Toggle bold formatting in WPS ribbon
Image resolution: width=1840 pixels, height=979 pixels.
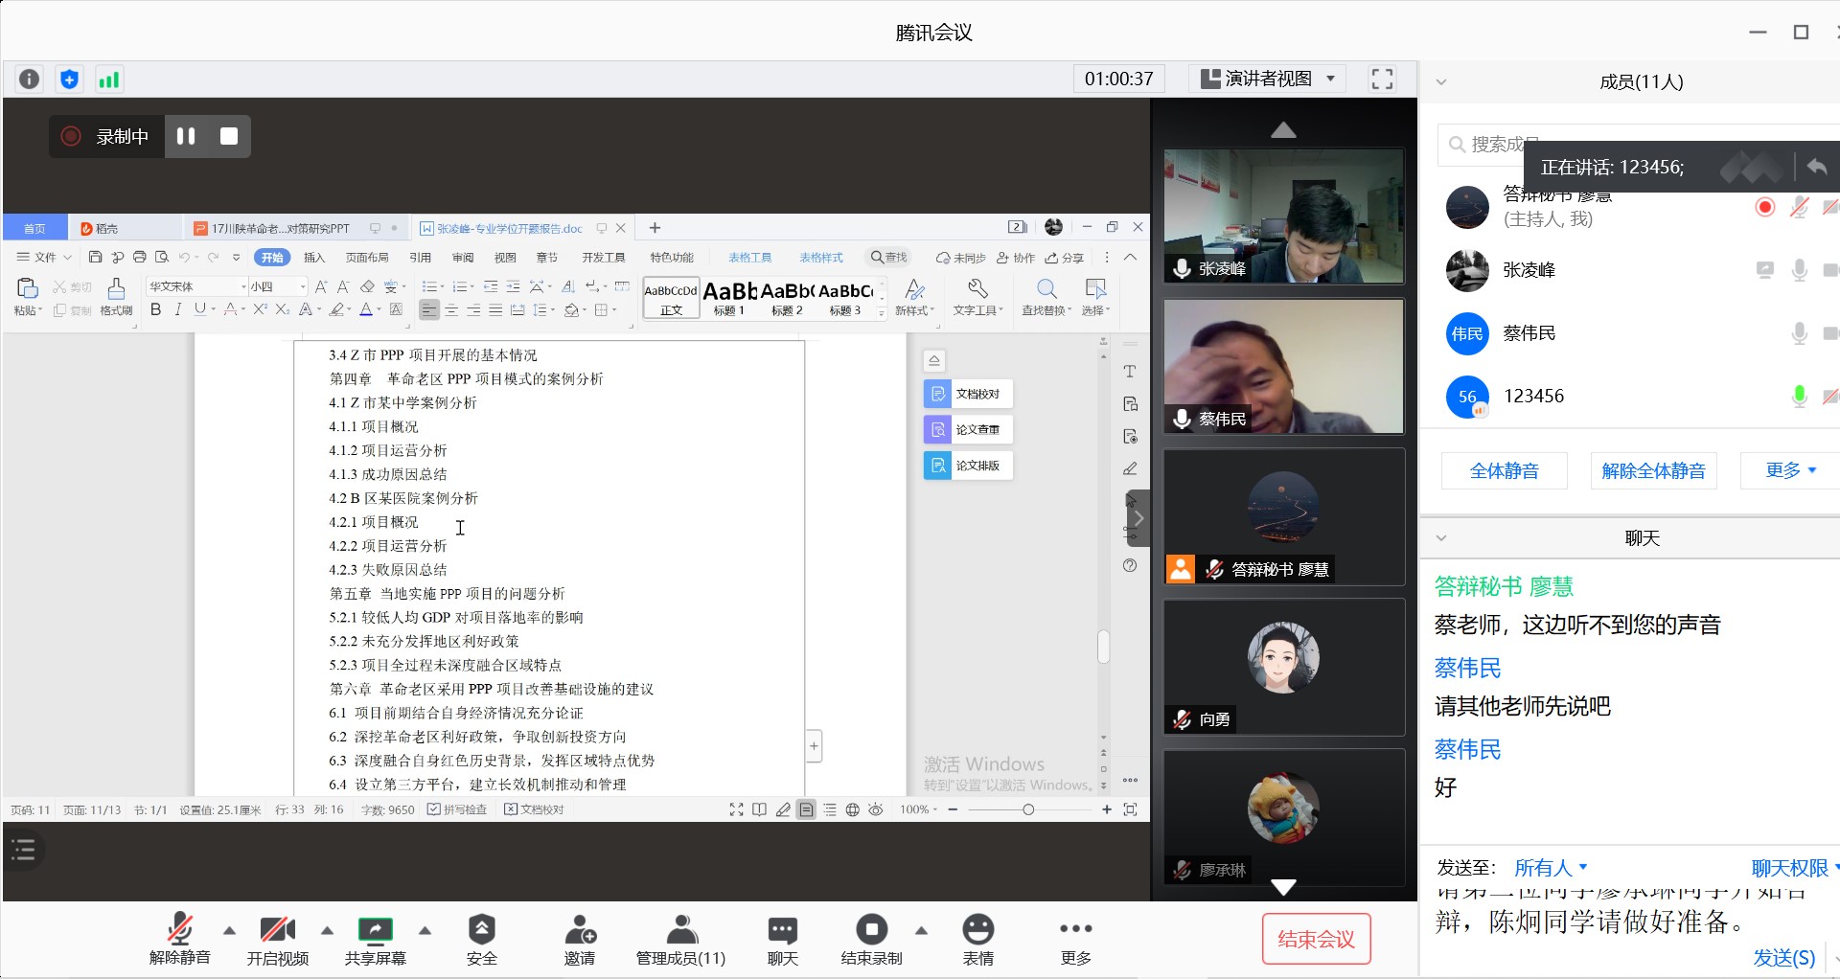coord(155,309)
